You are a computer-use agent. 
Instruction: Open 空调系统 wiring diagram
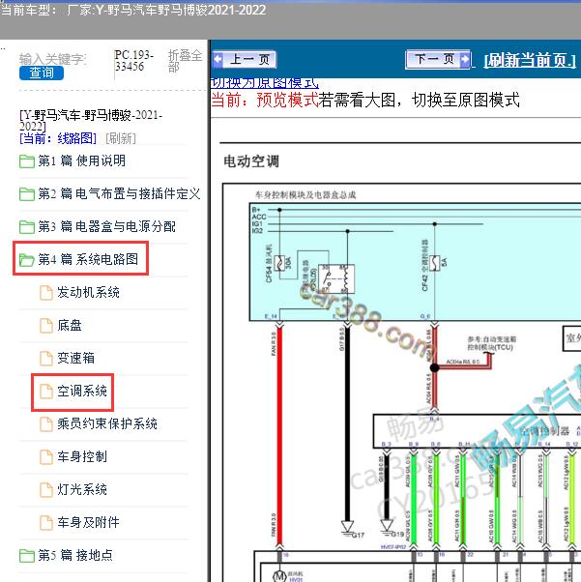[82, 391]
